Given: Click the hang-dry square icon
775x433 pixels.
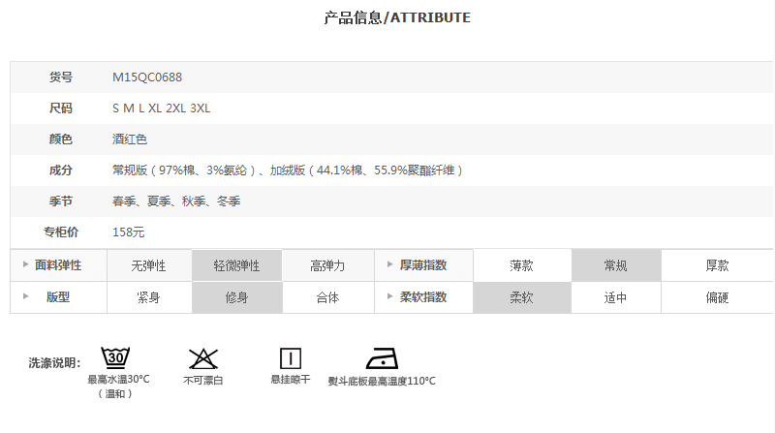Looking at the screenshot, I should coord(291,357).
